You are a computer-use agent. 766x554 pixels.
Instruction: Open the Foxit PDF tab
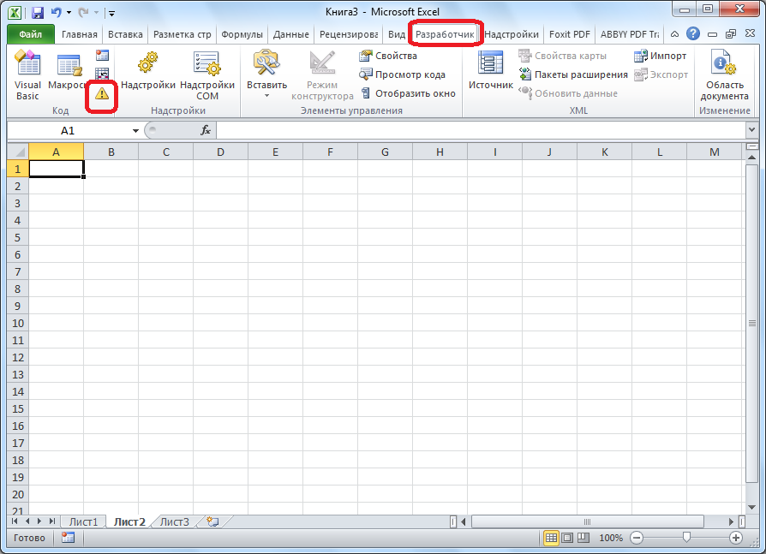click(x=569, y=34)
